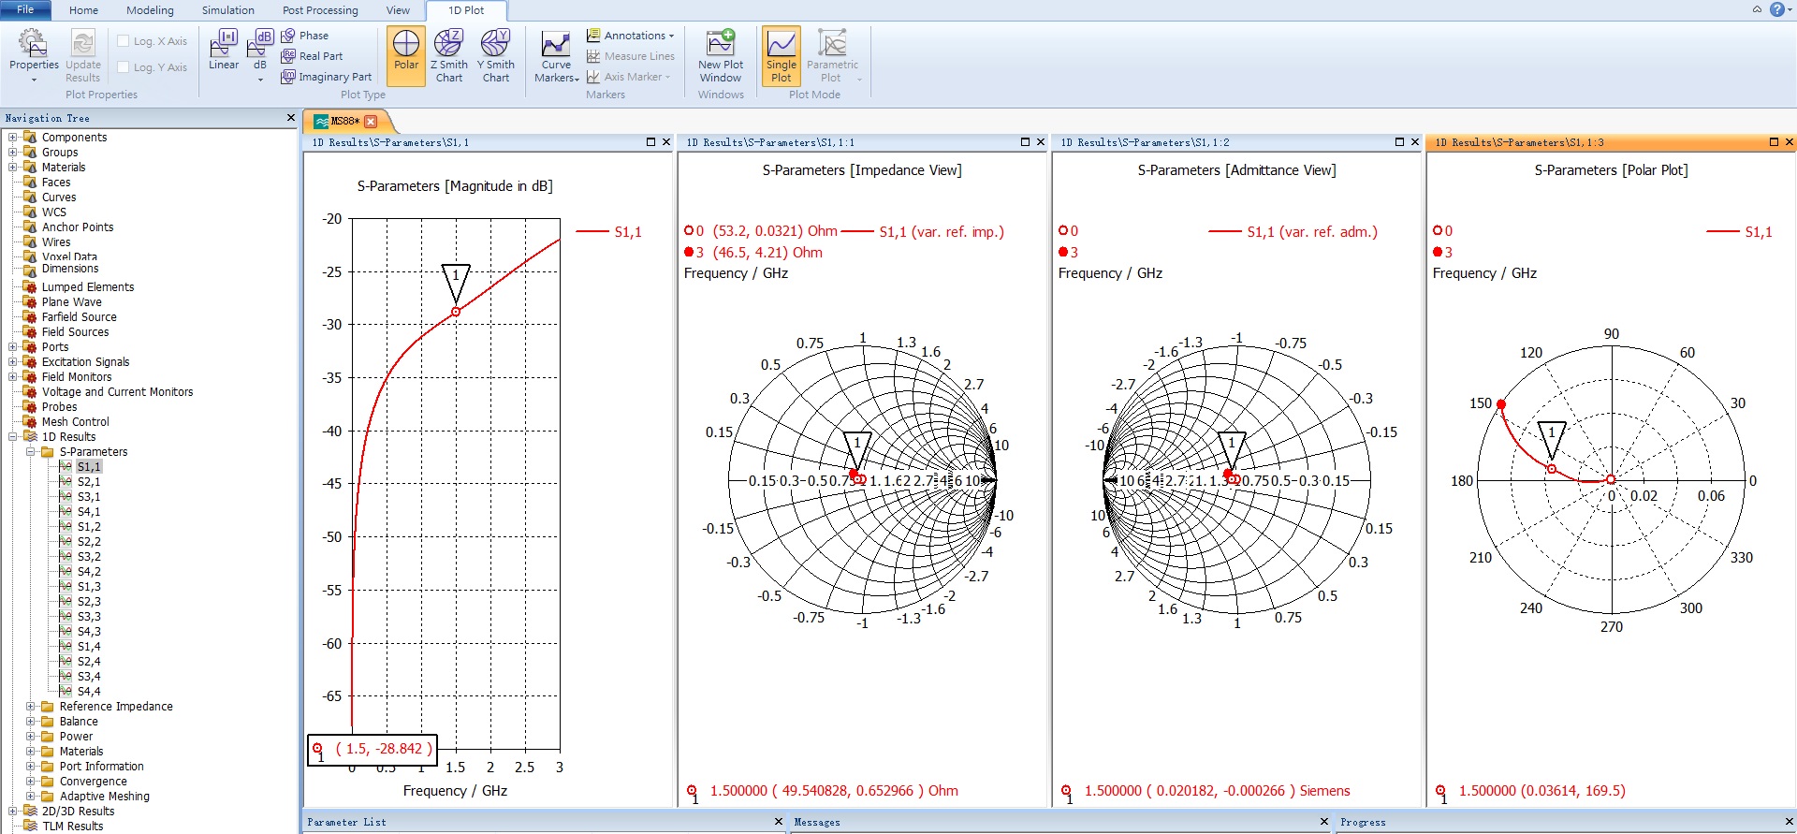1797x834 pixels.
Task: Click the Update Results icon
Action: point(82,54)
